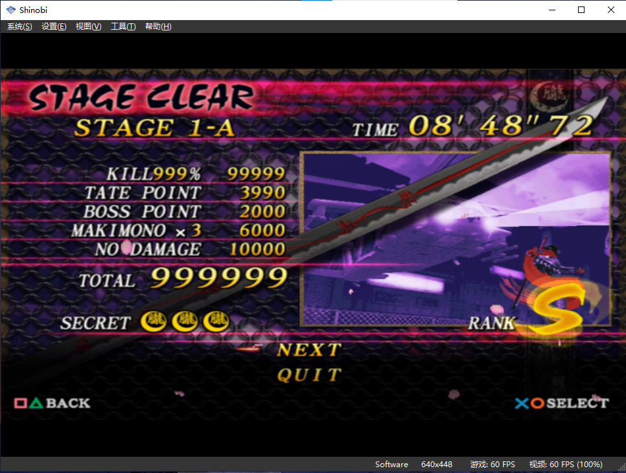
Task: Click the NO DAMAGE label
Action: (x=148, y=249)
